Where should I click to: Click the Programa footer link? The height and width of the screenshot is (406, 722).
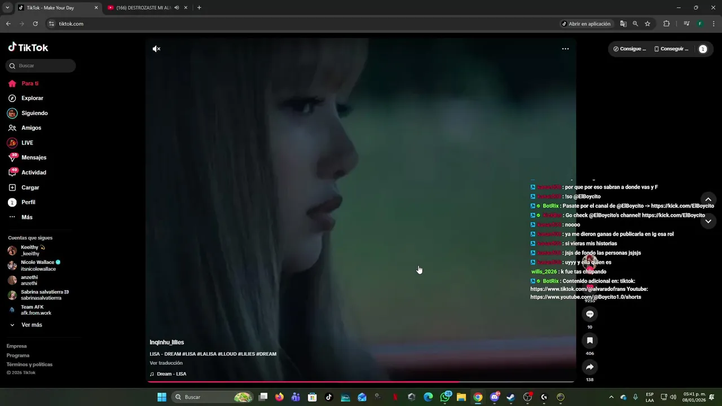(18, 355)
